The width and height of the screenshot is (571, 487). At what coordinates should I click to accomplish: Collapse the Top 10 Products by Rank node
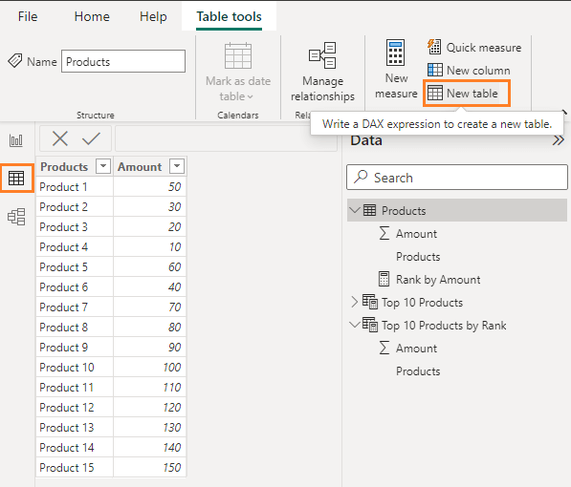tap(355, 325)
